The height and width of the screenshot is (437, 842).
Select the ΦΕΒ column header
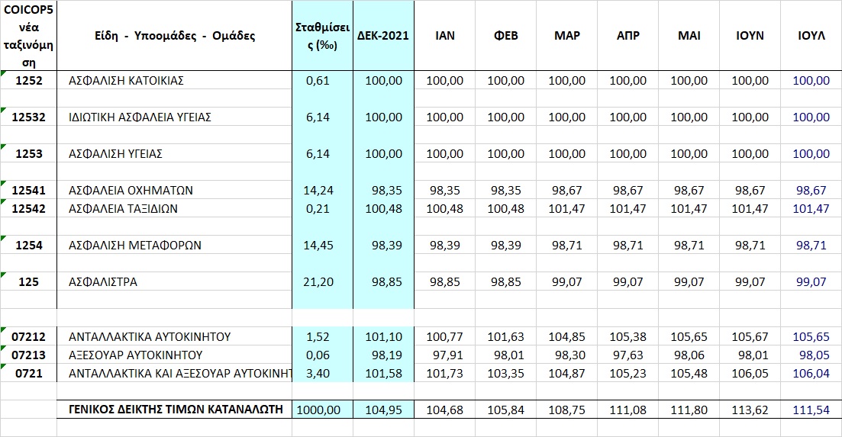[x=506, y=36]
